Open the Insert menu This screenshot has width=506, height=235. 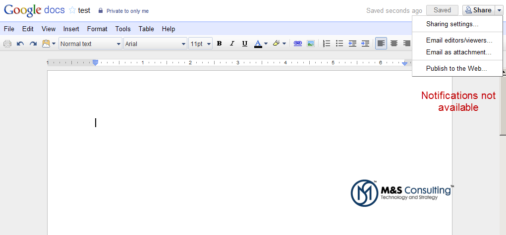71,29
